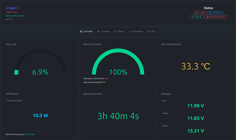This screenshot has height=140, width=236.
Task: Click the grid icon beside Grid View
Action: pos(81,31)
